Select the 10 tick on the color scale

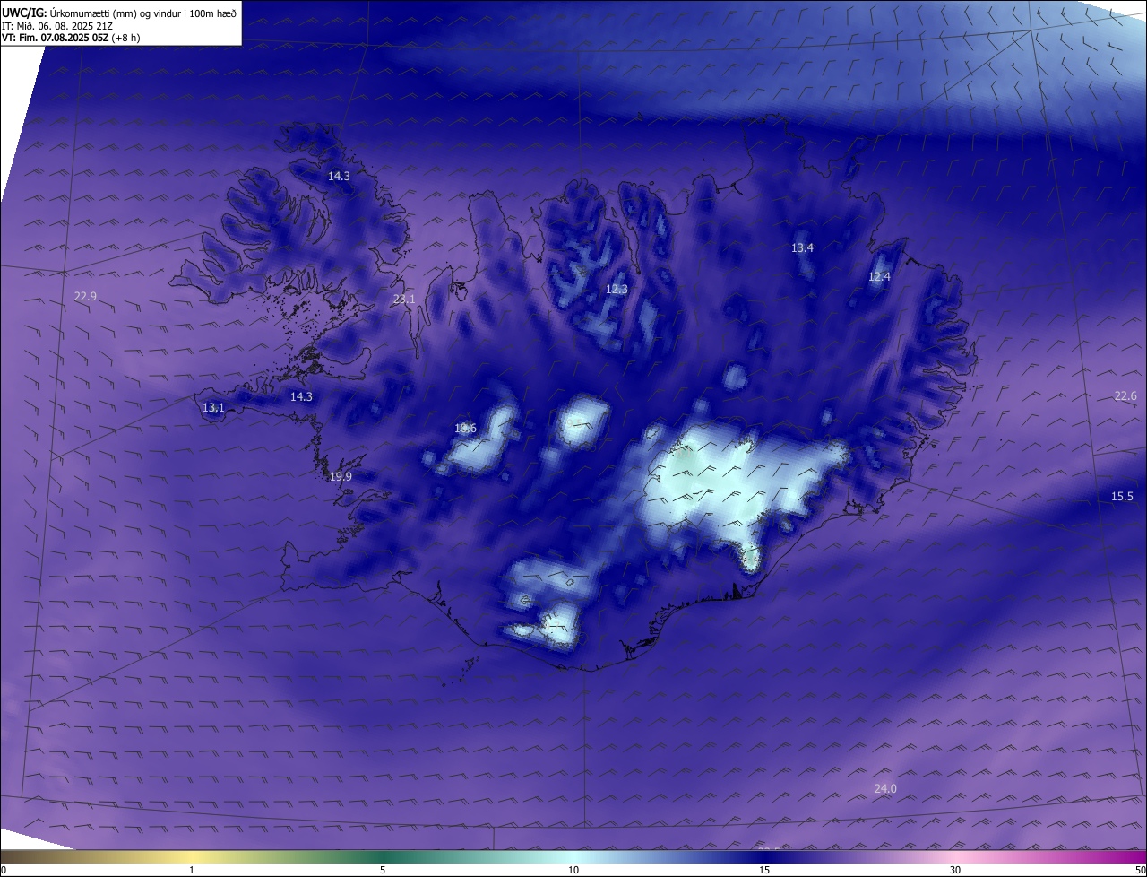[573, 870]
